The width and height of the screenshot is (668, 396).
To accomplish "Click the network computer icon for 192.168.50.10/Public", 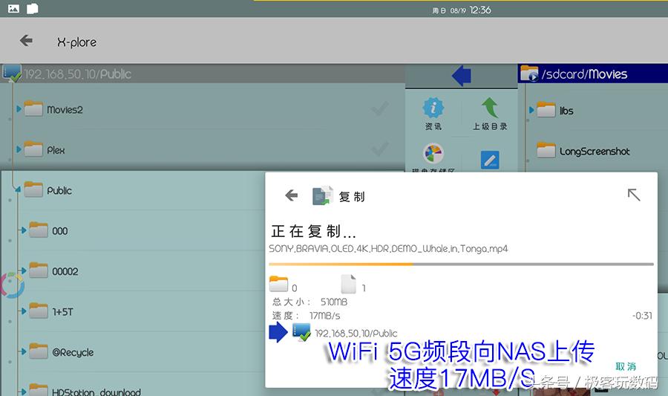I will click(11, 74).
